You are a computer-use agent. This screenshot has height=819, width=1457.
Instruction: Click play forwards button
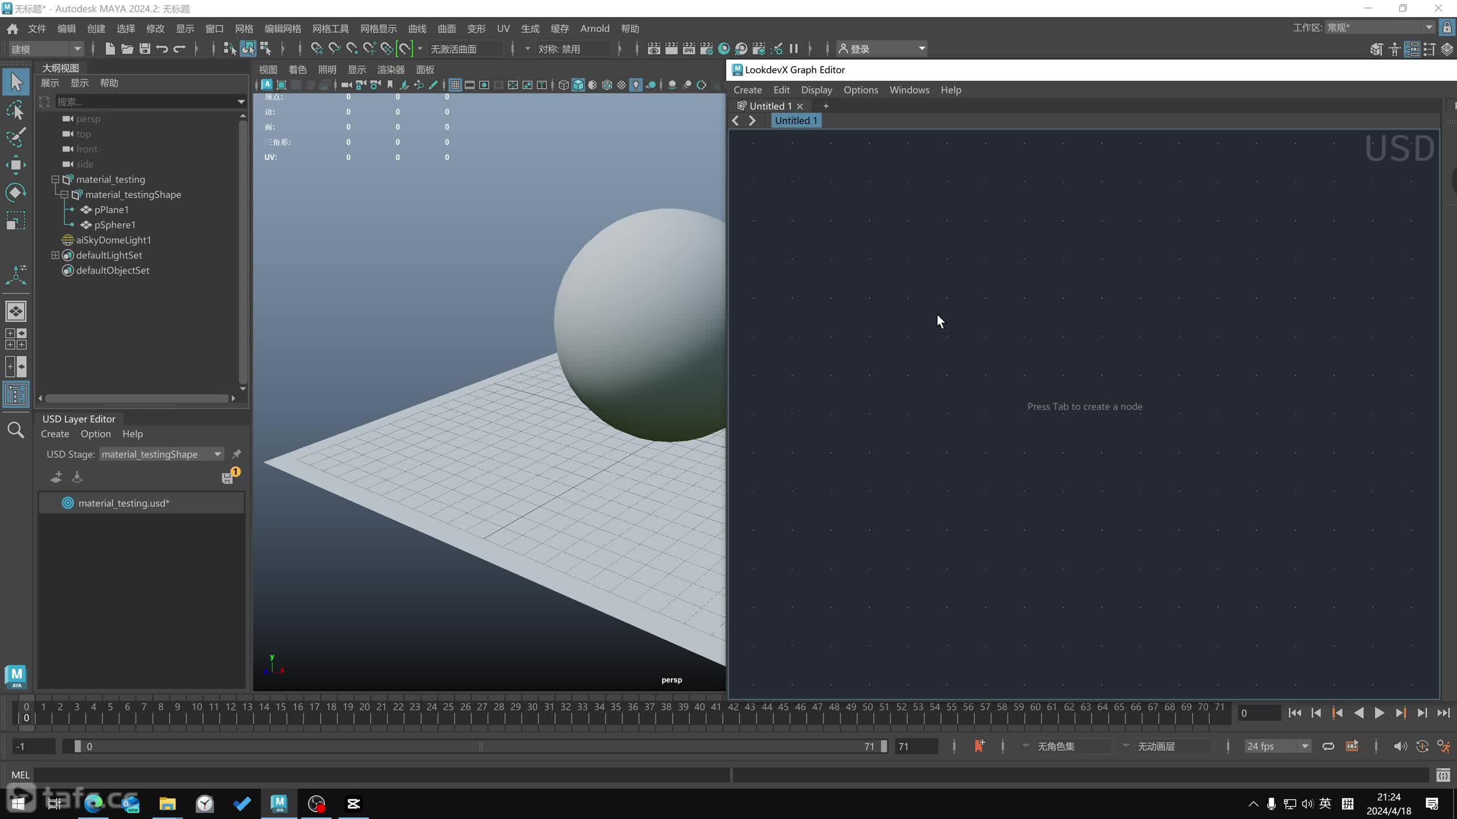pyautogui.click(x=1379, y=713)
